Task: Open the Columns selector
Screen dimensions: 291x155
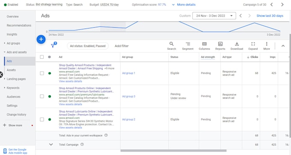Action: click(204, 46)
